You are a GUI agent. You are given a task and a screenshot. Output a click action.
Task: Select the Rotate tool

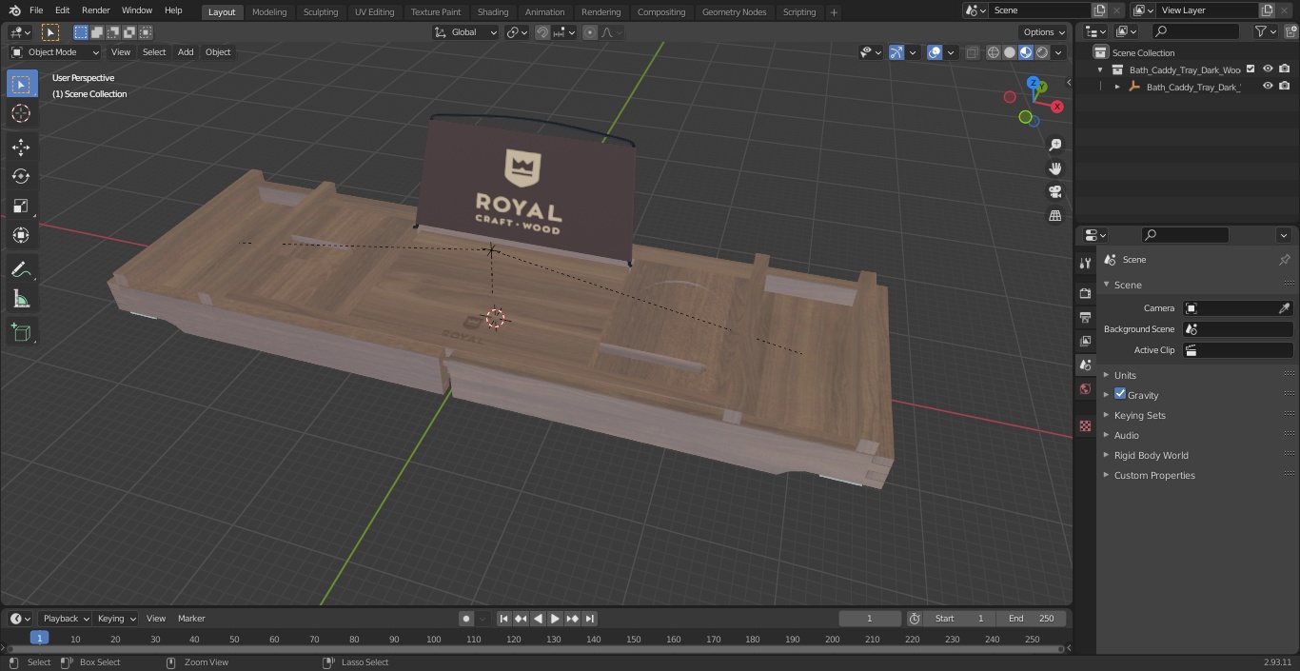(21, 176)
